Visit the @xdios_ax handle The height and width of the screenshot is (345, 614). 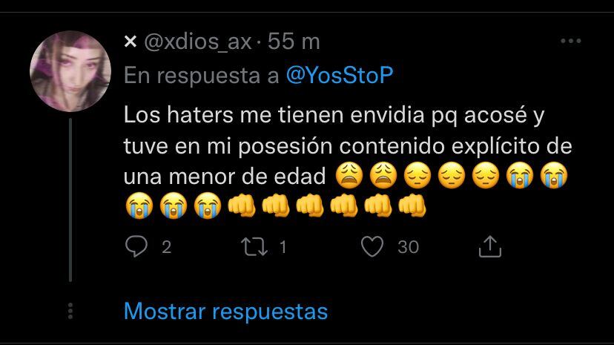[198, 42]
